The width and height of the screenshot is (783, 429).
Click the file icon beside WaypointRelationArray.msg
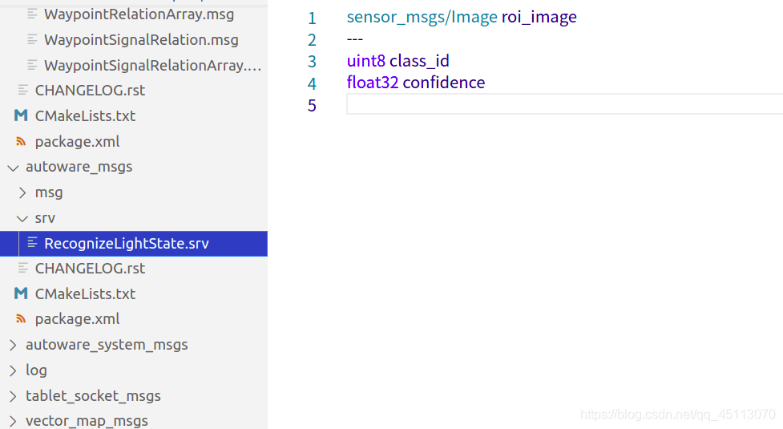[x=32, y=14]
